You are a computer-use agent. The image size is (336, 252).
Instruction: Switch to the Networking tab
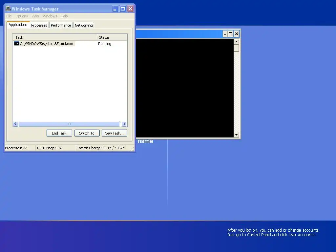click(x=84, y=25)
